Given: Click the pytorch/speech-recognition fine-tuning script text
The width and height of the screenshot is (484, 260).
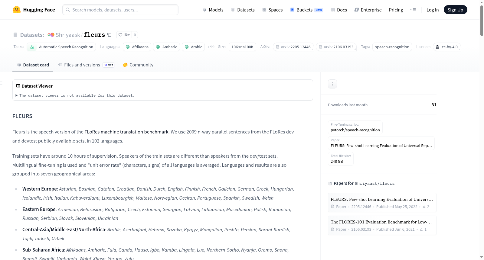Looking at the screenshot, I should pos(355,130).
